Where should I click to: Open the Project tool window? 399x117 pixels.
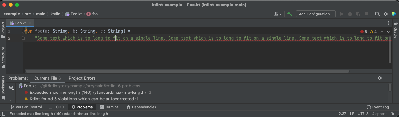point(3,30)
